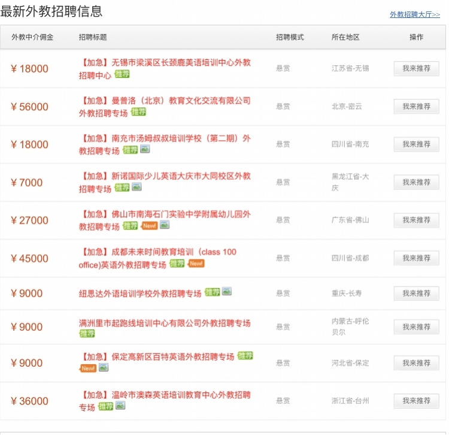Click the image icon in the 新诺国际少儿英语 listing

(136, 188)
